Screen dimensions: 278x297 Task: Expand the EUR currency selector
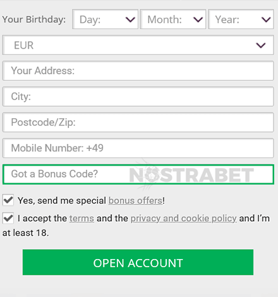(x=138, y=45)
